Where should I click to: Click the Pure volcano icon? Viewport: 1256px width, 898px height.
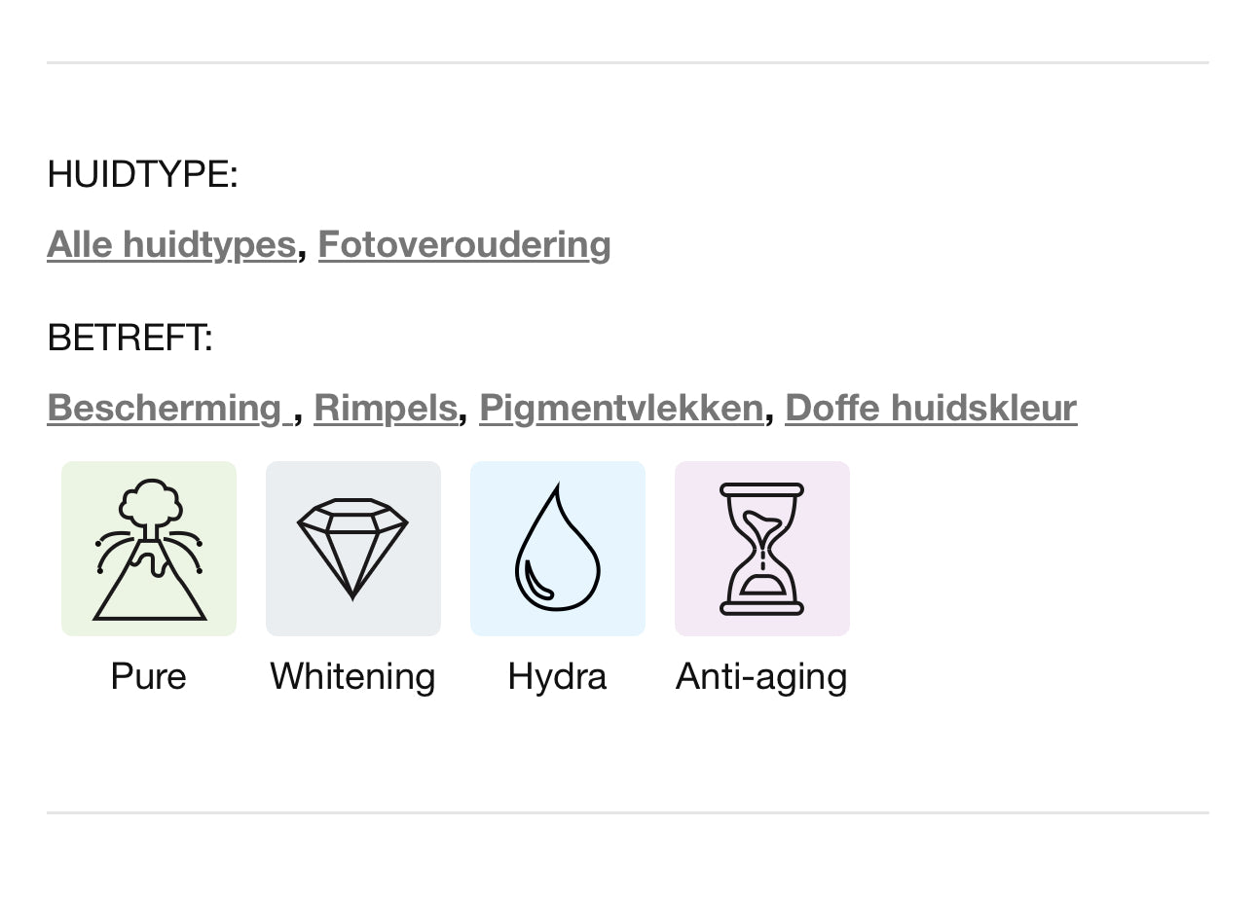pyautogui.click(x=149, y=549)
